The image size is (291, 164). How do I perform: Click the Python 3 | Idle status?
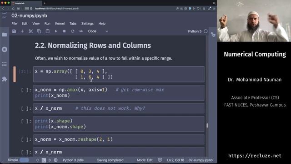(x=73, y=160)
